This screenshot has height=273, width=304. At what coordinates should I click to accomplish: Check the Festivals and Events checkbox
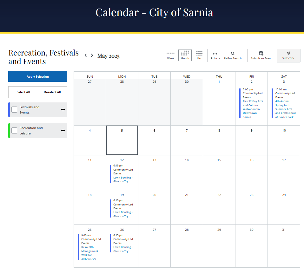click(14, 110)
